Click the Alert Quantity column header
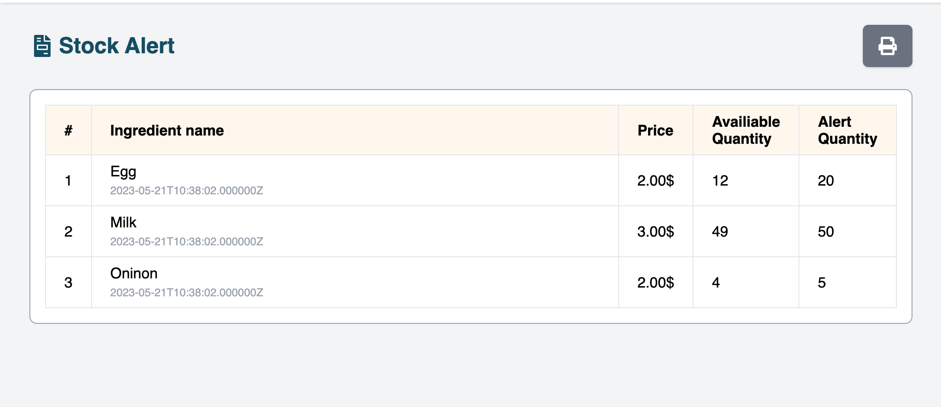941x407 pixels. pos(847,130)
